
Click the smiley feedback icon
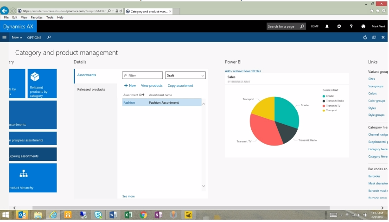[x=363, y=26]
